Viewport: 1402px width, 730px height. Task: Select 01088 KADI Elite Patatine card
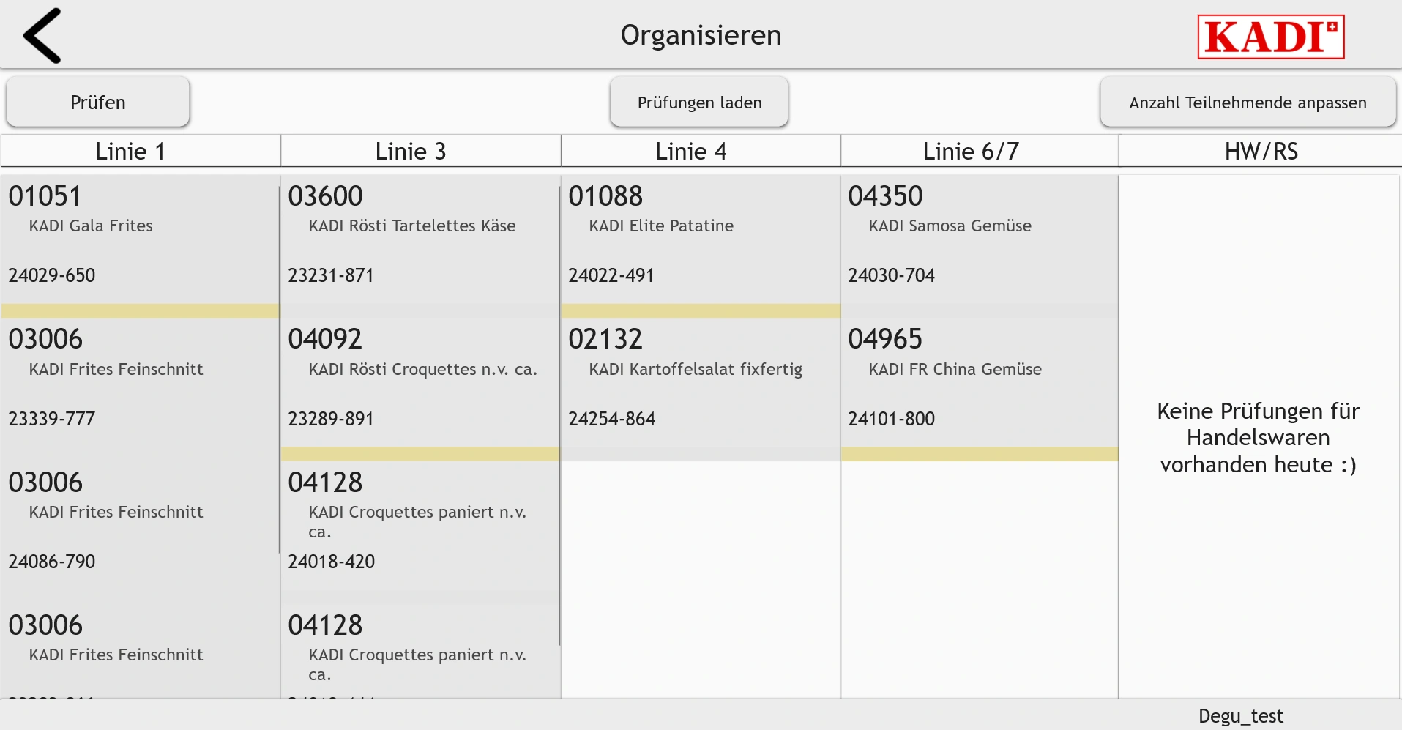[x=701, y=239]
